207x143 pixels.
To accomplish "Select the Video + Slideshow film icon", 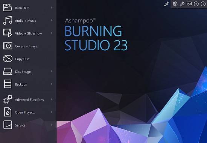I will click(x=8, y=33).
